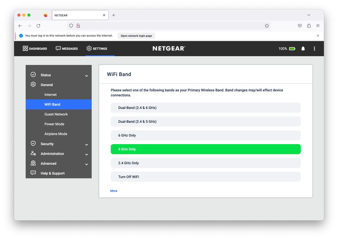
Task: Click the Help & Support label
Action: coord(53,173)
